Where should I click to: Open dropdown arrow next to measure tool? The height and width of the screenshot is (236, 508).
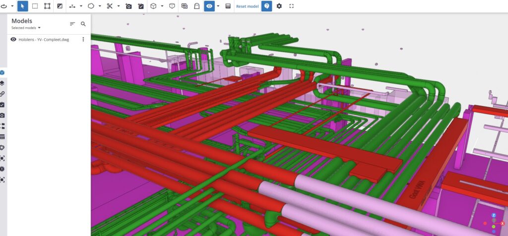tap(81, 6)
